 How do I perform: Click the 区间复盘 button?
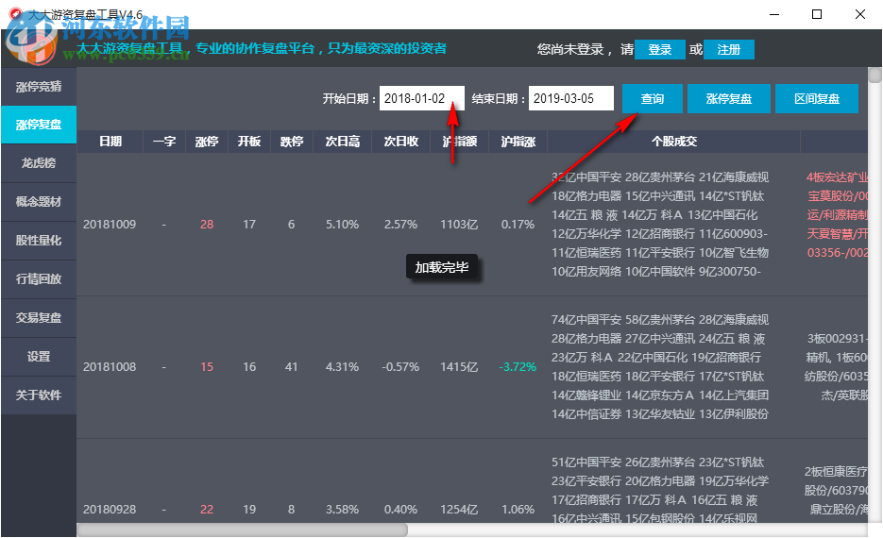click(817, 99)
